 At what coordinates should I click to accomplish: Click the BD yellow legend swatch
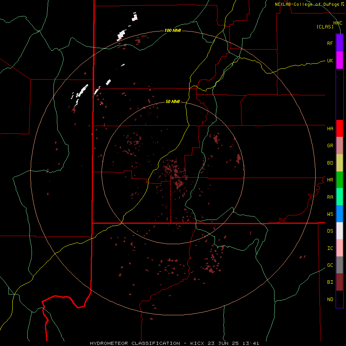pos(339,163)
